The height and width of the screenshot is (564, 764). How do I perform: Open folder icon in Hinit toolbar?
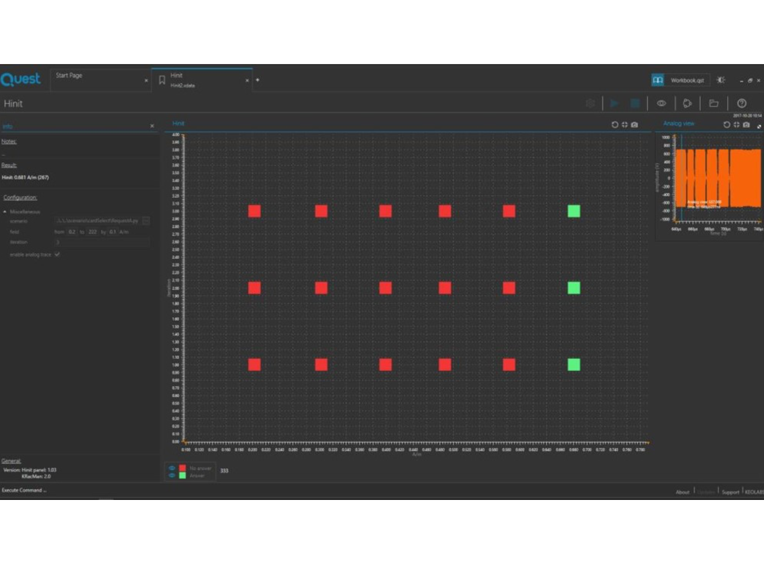click(x=714, y=103)
